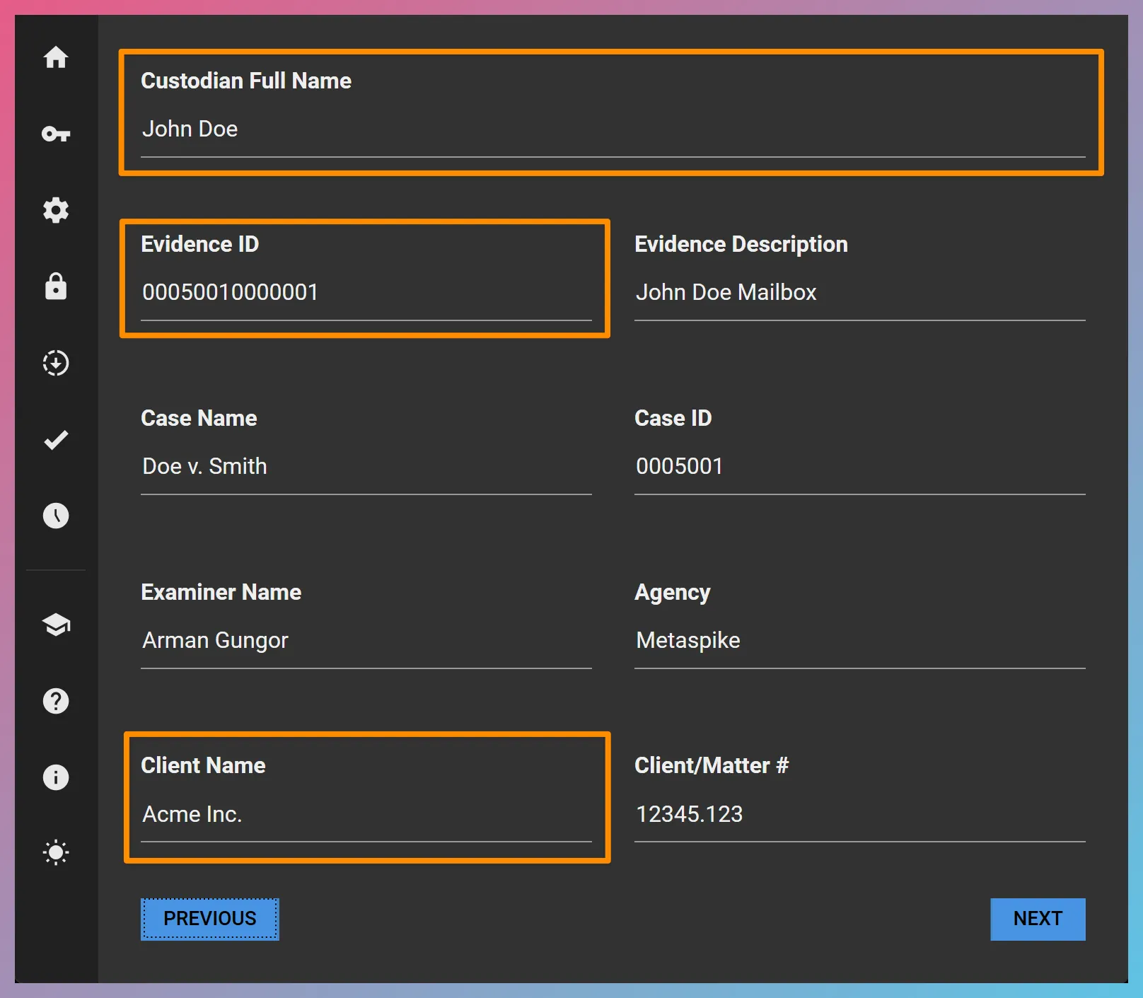
Task: Click the NEXT button
Action: point(1038,919)
